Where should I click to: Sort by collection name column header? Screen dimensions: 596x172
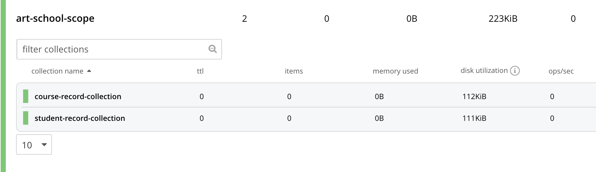57,71
